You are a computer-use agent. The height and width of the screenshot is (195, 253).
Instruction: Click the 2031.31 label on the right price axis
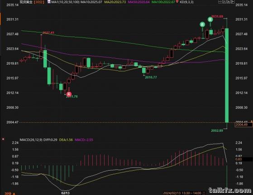(x=241, y=19)
